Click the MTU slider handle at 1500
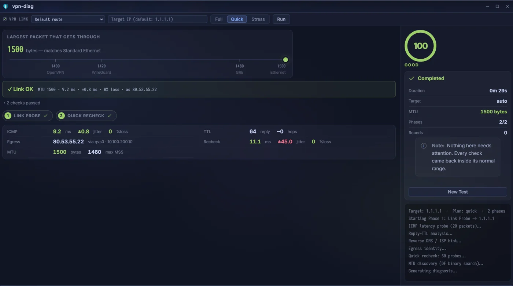513x286 pixels. tap(285, 60)
